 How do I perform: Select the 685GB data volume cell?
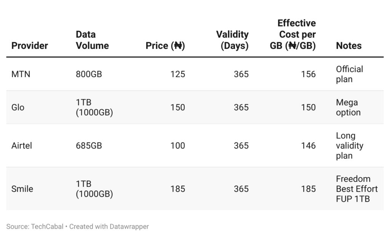(x=89, y=145)
